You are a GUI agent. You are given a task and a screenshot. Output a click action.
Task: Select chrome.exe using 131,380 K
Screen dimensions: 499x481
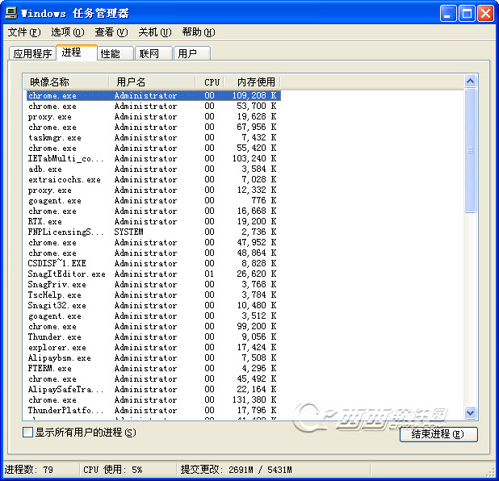(153, 399)
